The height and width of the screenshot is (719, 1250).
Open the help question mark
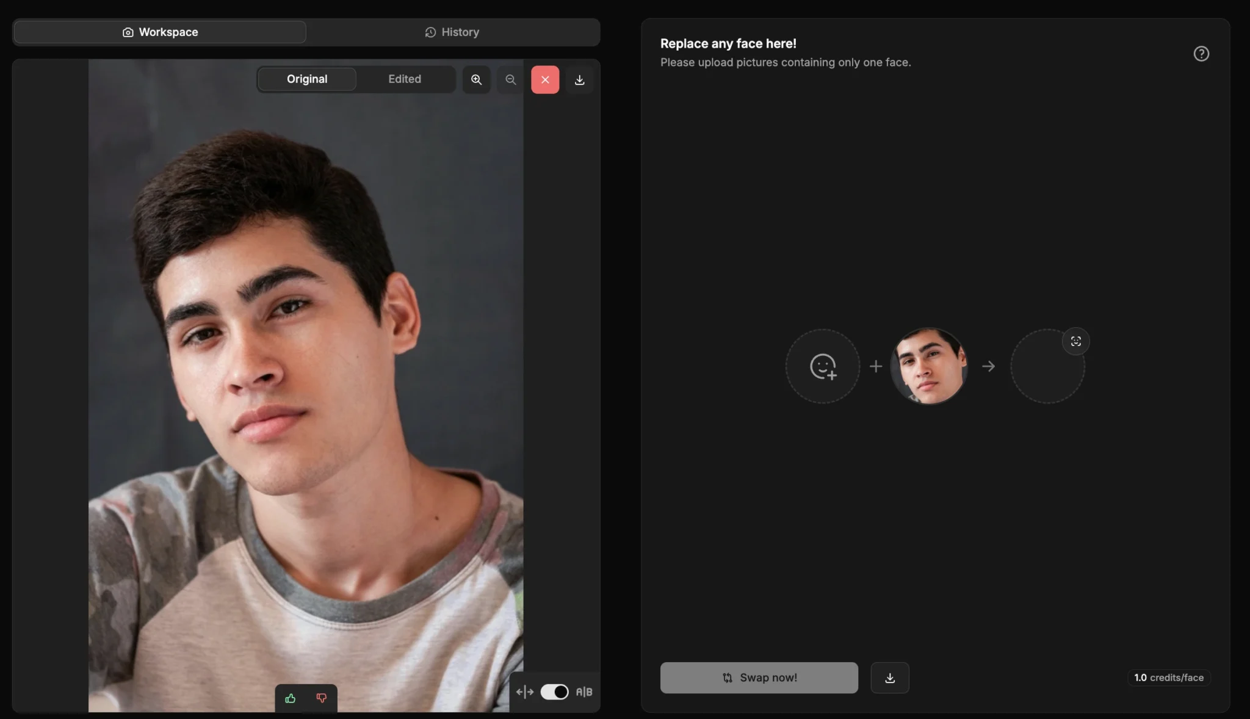click(x=1201, y=54)
